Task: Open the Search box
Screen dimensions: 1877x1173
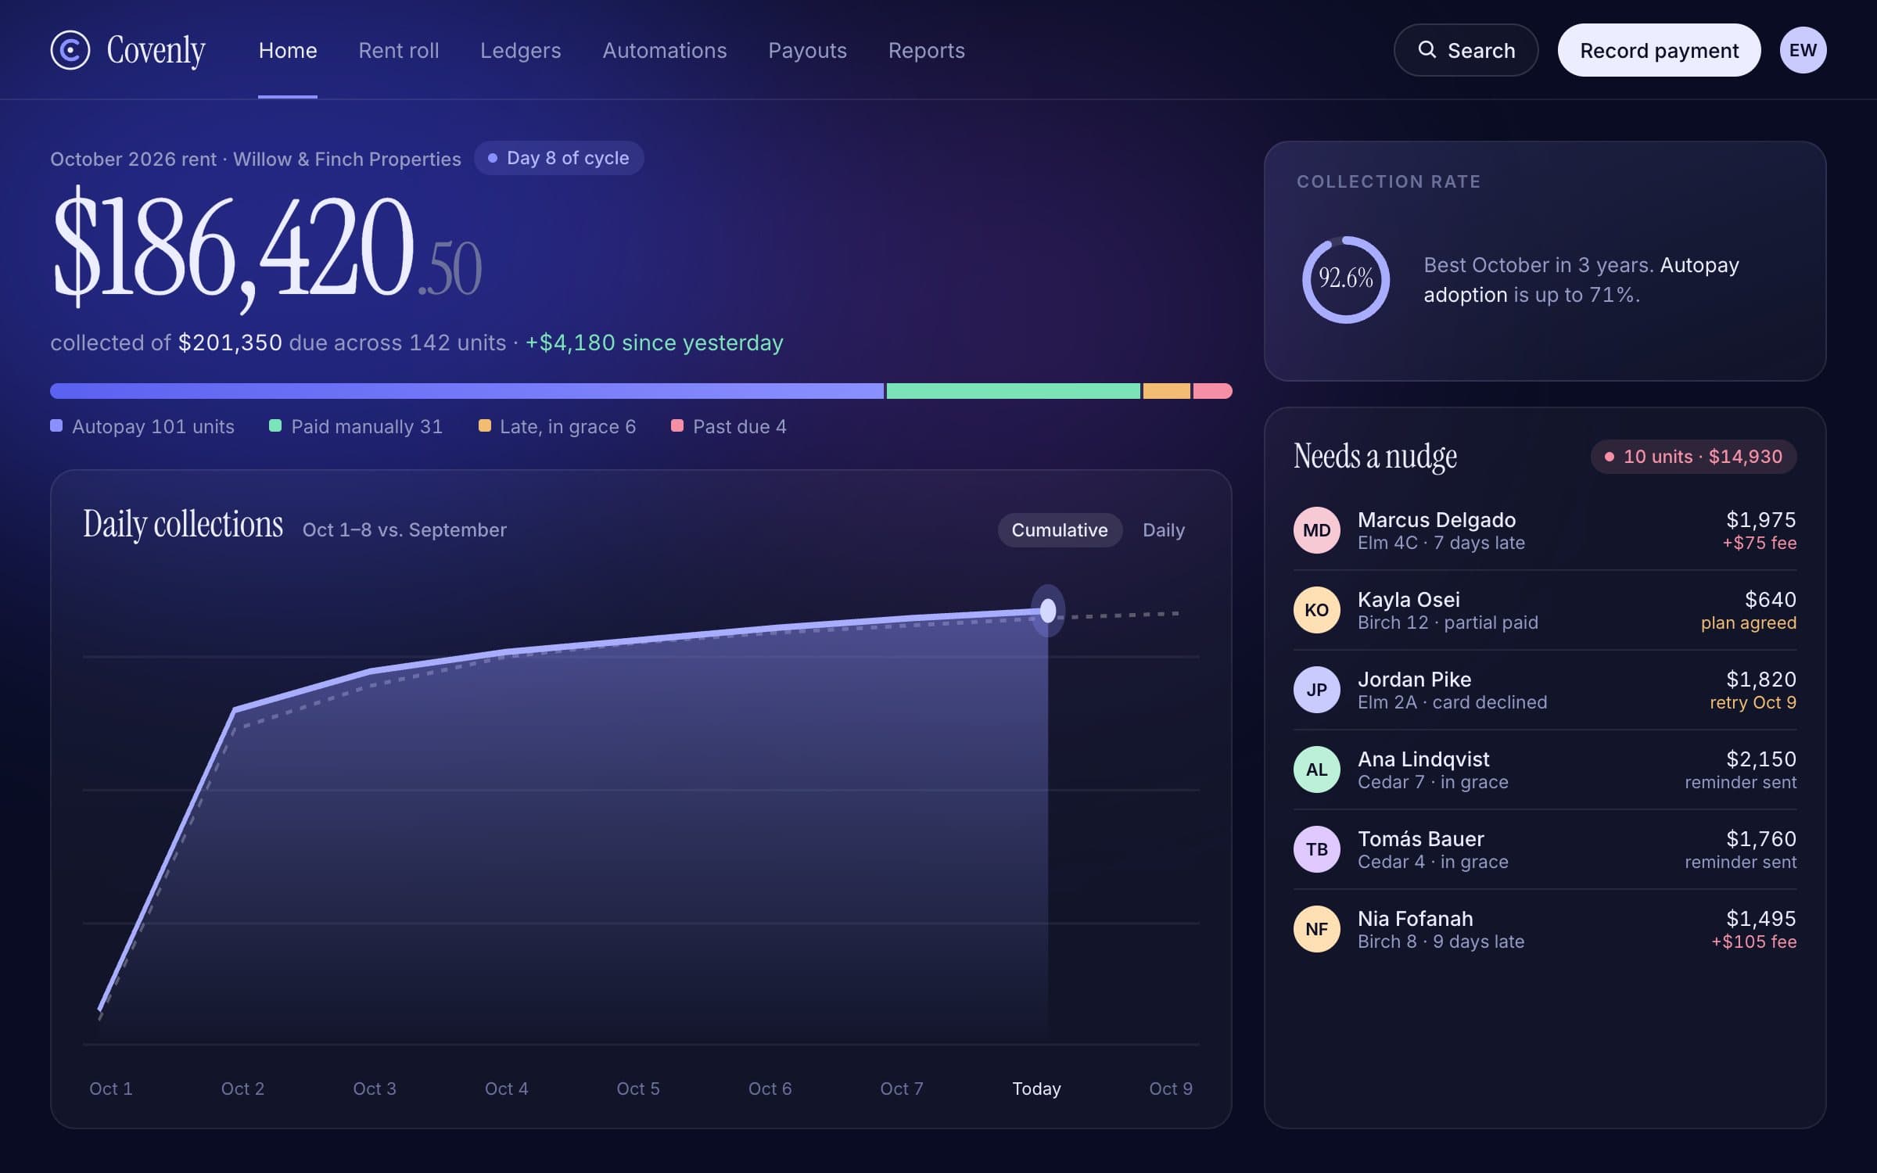Action: pos(1466,50)
